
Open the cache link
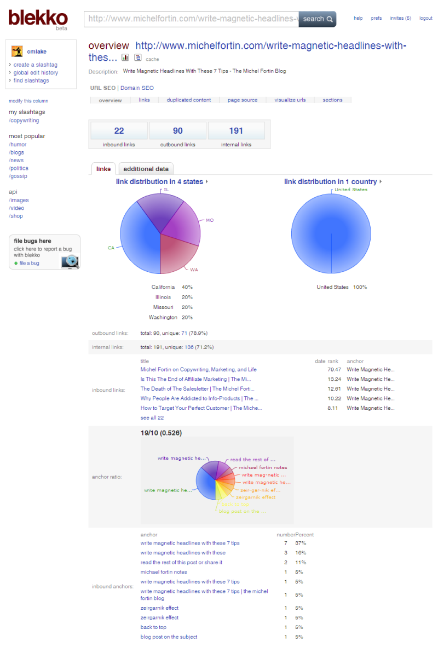click(152, 59)
